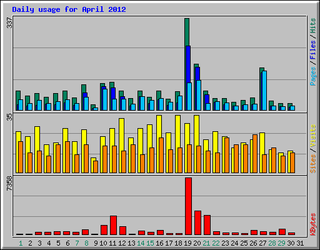Screen dimensions: 320x250
Task: Click green weekend day label '7'
Action: tap(77, 243)
